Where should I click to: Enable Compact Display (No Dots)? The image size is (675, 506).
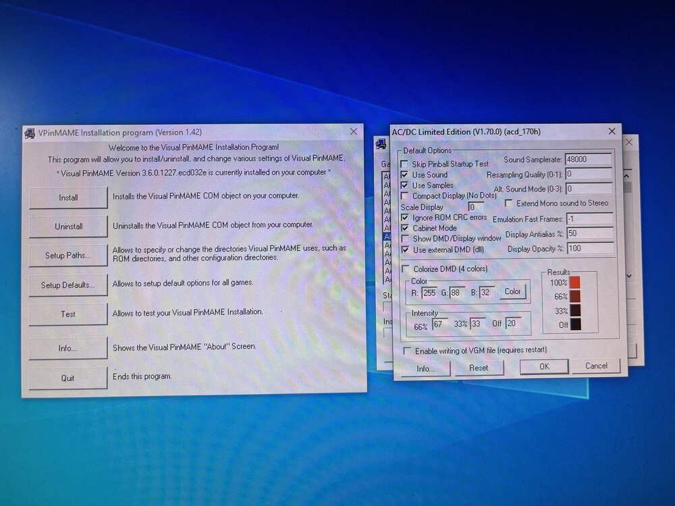click(404, 196)
